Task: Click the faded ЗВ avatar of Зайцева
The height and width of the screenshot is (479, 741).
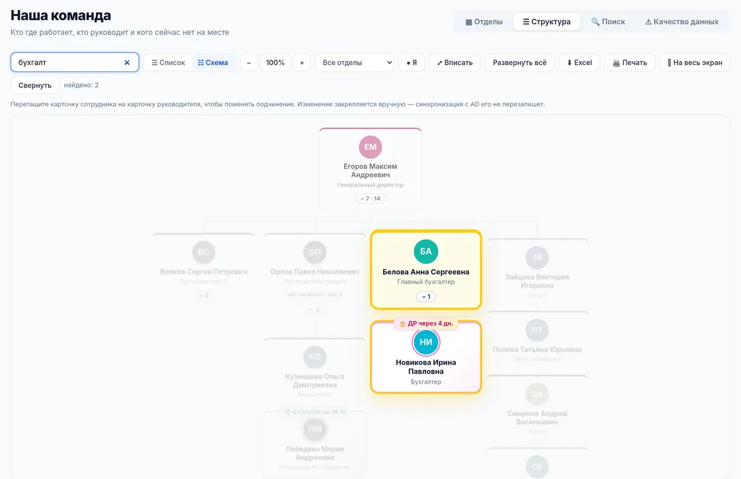Action: (537, 257)
